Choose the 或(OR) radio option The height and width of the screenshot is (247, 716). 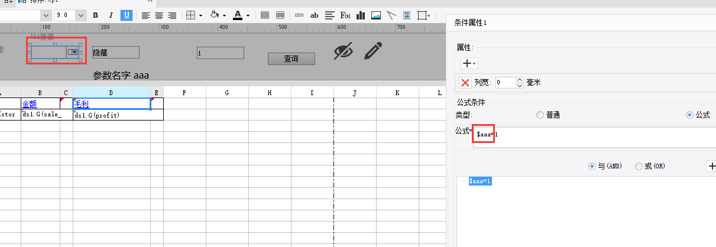pos(639,167)
